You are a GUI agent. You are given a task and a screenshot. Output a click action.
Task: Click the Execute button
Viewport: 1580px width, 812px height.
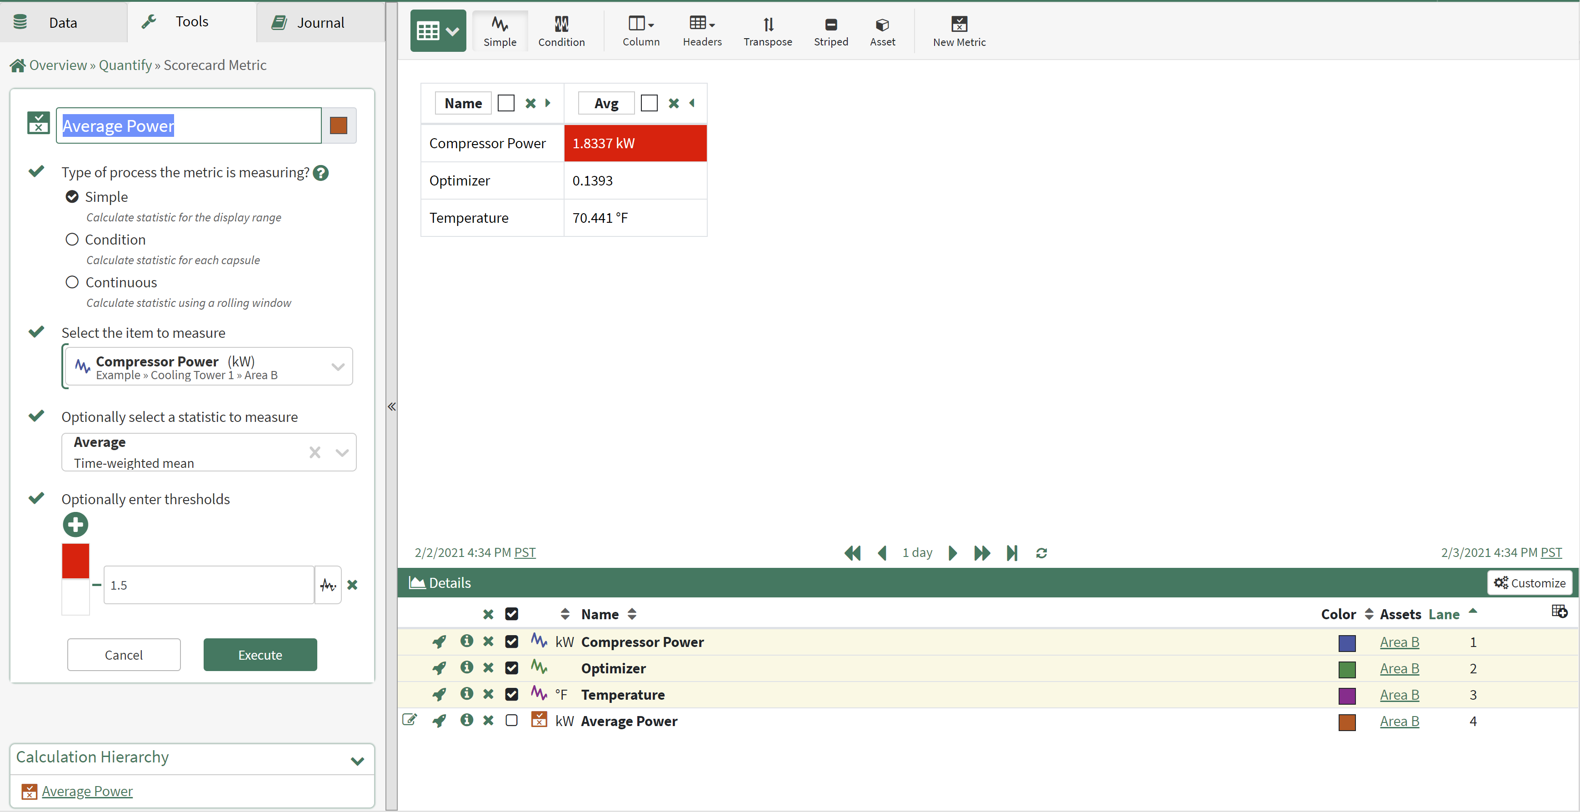click(x=260, y=655)
